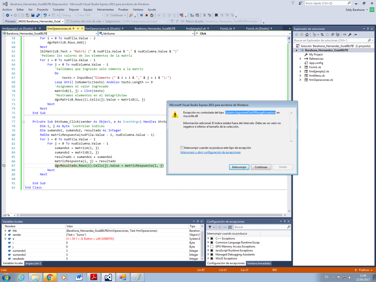The width and height of the screenshot is (376, 282).
Task: Collapse the btnSuma_Click Sub at line 77
Action: coord(24,122)
